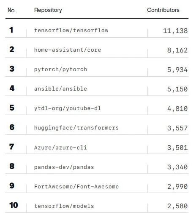Click the No. column header
196x221 pixels.
click(12, 10)
